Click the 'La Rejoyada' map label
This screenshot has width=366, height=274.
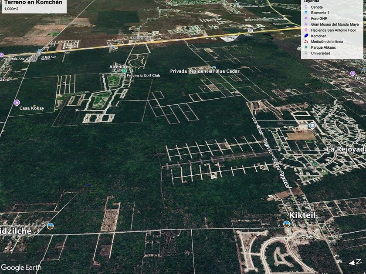point(346,149)
